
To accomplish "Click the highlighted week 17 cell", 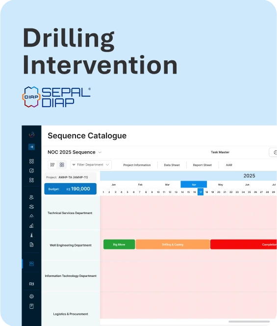I will tap(201, 192).
